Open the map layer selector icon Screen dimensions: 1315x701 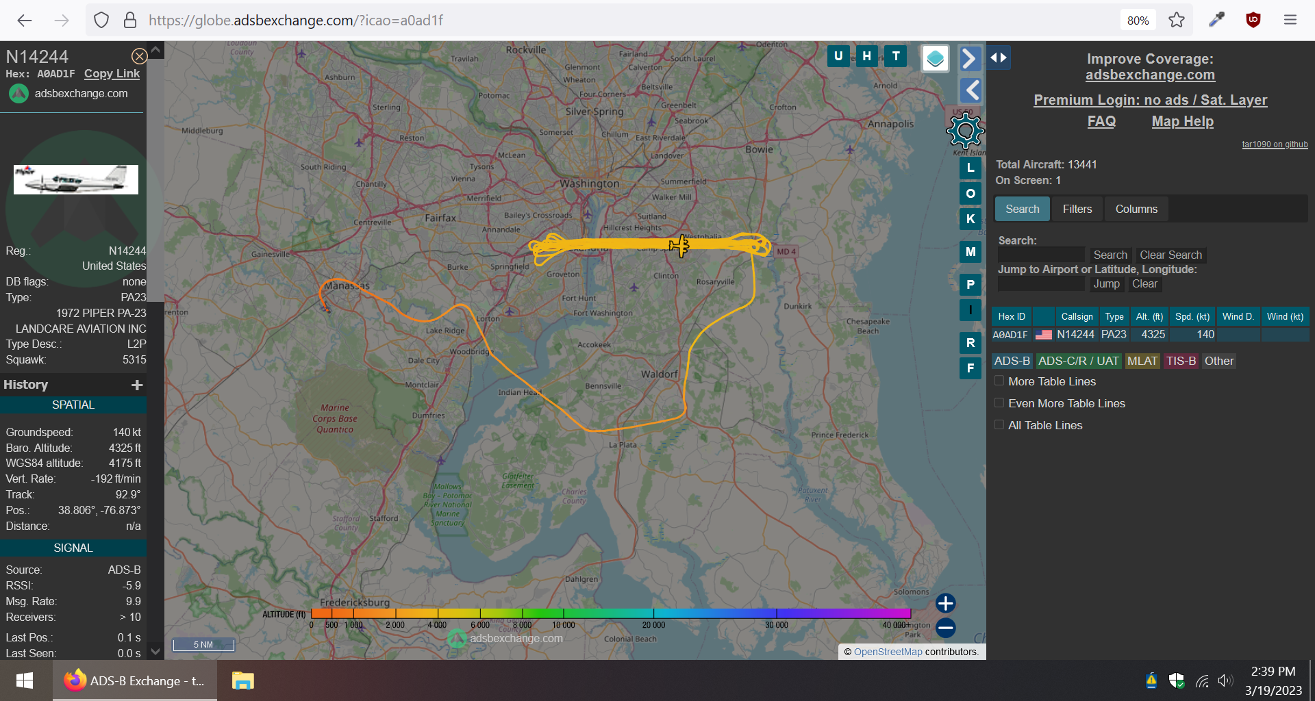935,58
